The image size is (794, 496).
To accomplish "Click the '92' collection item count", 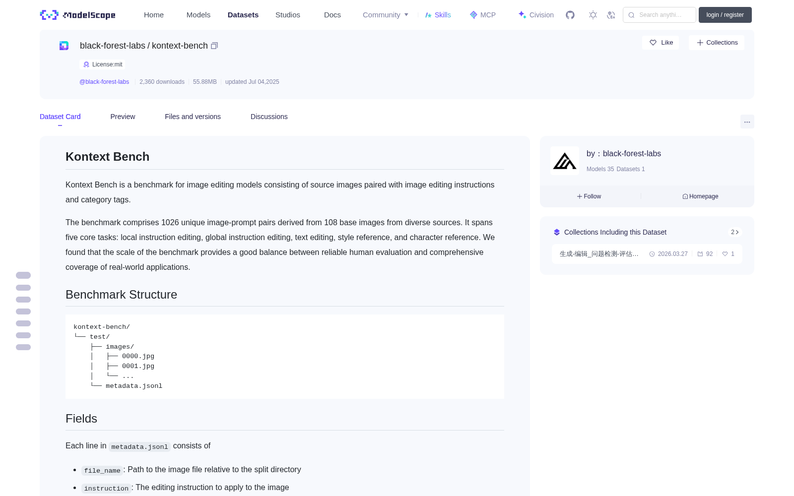I will 705,254.
